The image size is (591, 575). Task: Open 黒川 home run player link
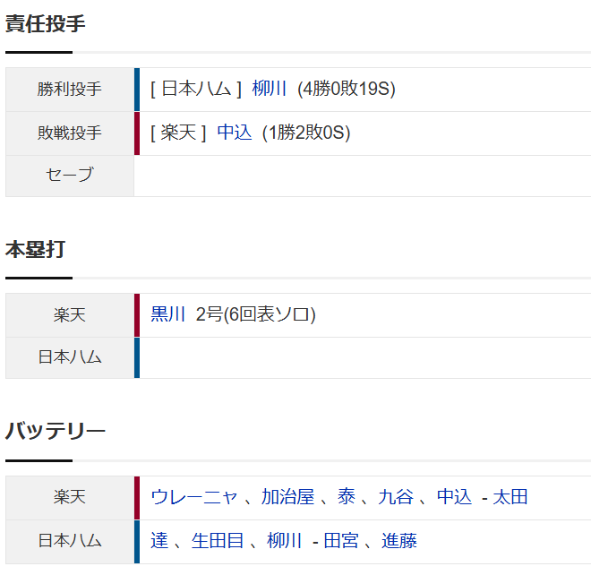(167, 314)
